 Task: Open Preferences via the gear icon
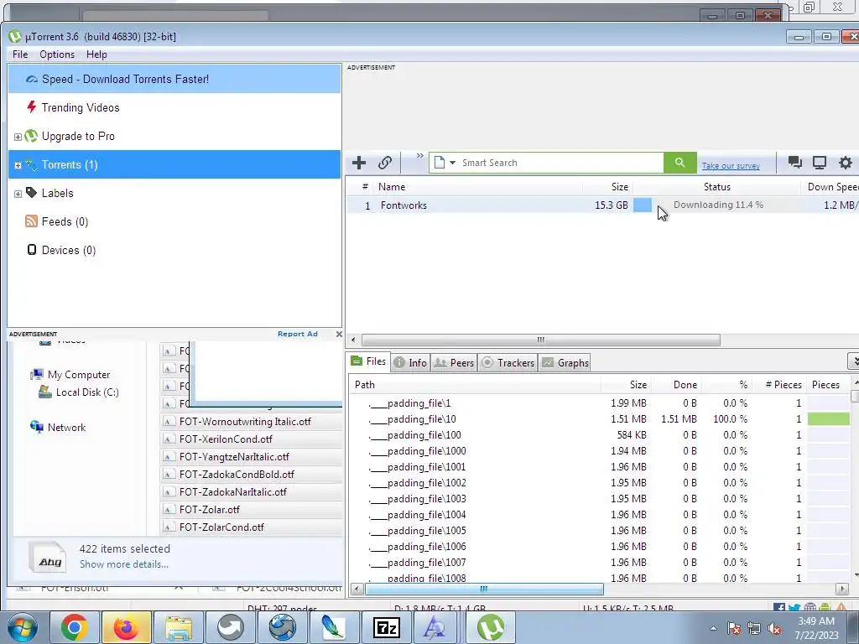[x=846, y=162]
